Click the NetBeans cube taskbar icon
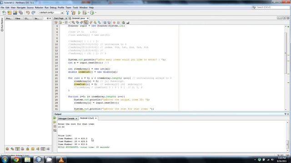This screenshot has width=291, height=163. coord(38,159)
